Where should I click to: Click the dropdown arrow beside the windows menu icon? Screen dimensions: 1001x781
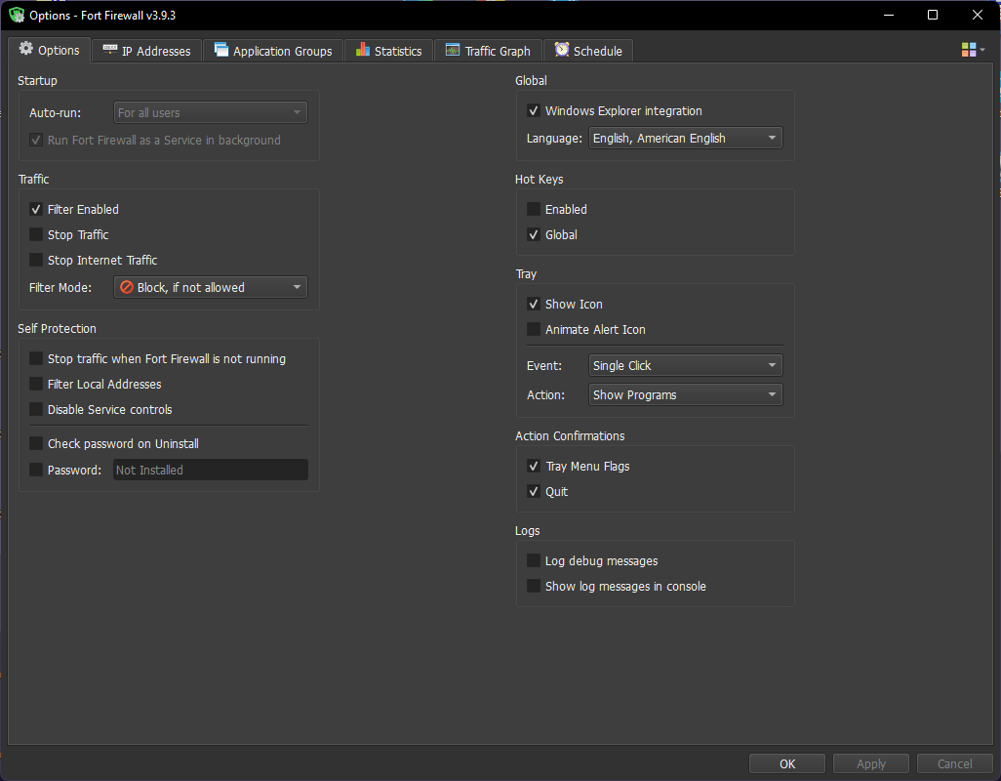coord(982,50)
